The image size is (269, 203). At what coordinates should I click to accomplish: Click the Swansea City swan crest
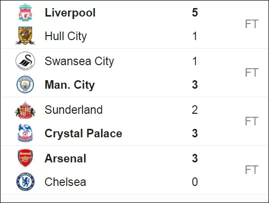pos(25,61)
